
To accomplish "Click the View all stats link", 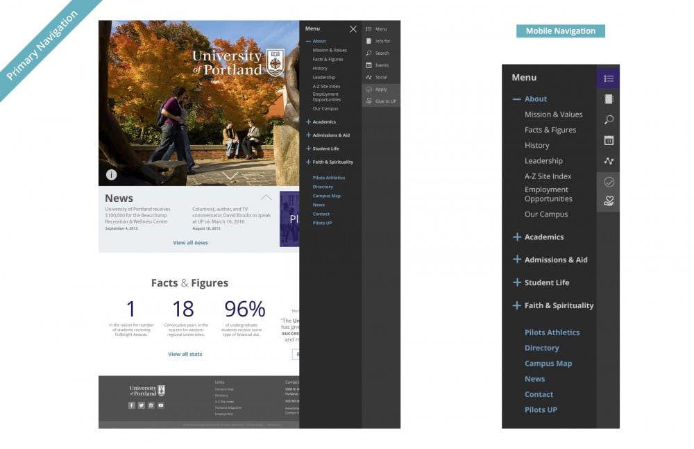I will (x=185, y=354).
